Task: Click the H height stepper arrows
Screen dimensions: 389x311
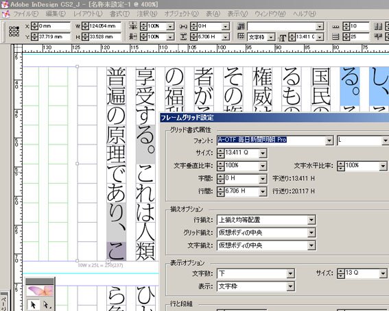Action: 85,37
